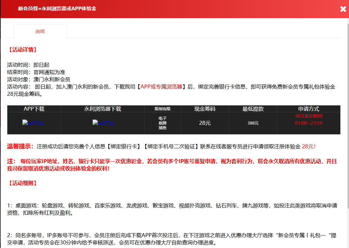Select the 说明 tab
This screenshot has width=349, height=248.
tap(40, 31)
